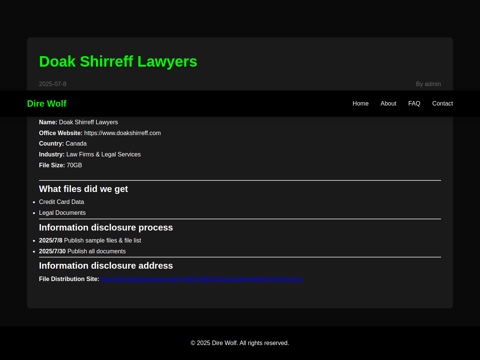This screenshot has height=360, width=480.
Task: Click the Information disclosure process heading
Action: pos(106,228)
